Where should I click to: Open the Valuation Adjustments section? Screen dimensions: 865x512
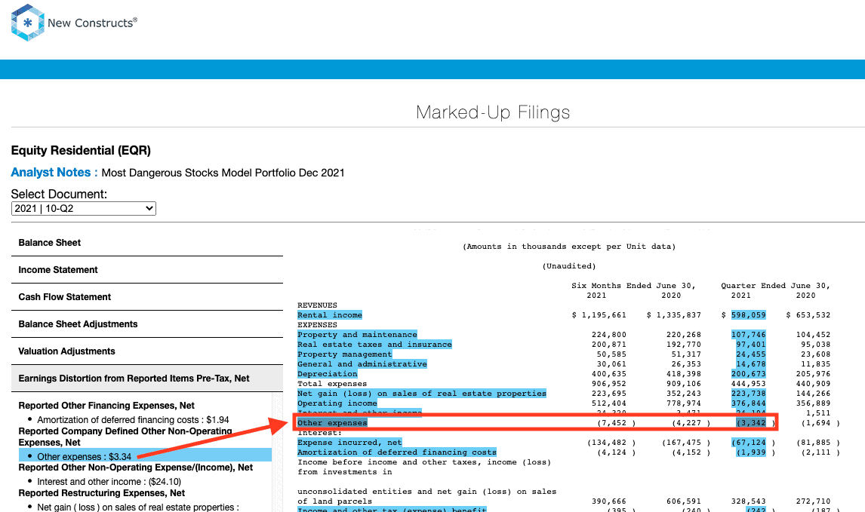tap(146, 351)
